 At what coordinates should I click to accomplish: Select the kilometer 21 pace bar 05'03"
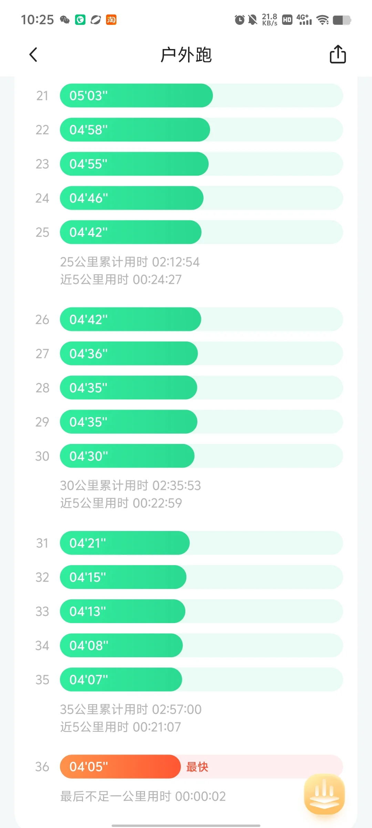pyautogui.click(x=136, y=95)
